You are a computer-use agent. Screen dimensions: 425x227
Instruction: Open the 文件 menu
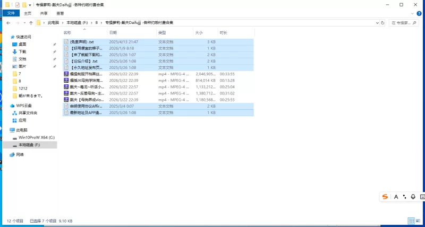11,13
